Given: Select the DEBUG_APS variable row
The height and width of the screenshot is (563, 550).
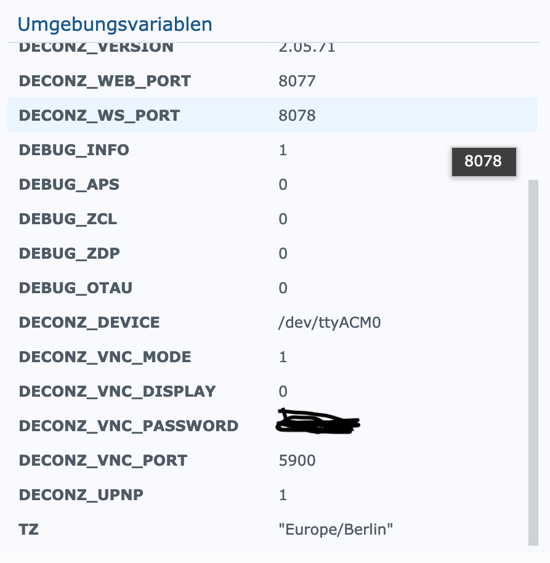Looking at the screenshot, I should click(272, 184).
